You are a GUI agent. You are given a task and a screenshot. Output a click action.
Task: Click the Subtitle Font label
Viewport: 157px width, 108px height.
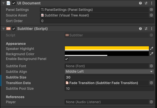tap(16, 66)
